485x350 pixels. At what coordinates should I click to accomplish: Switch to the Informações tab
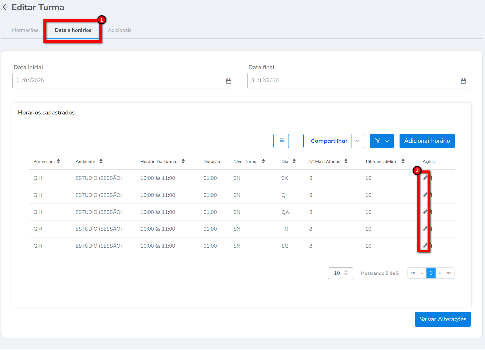[x=24, y=30]
